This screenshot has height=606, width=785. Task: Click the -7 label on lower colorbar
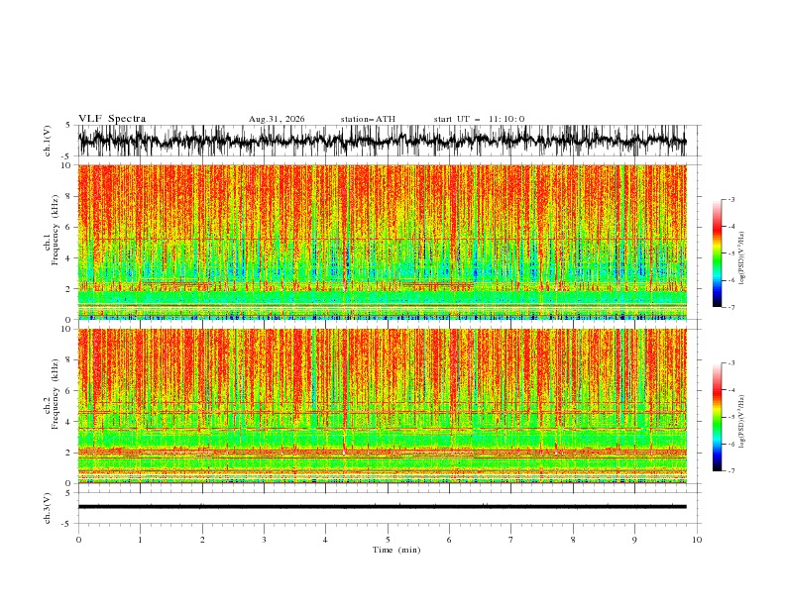click(731, 471)
